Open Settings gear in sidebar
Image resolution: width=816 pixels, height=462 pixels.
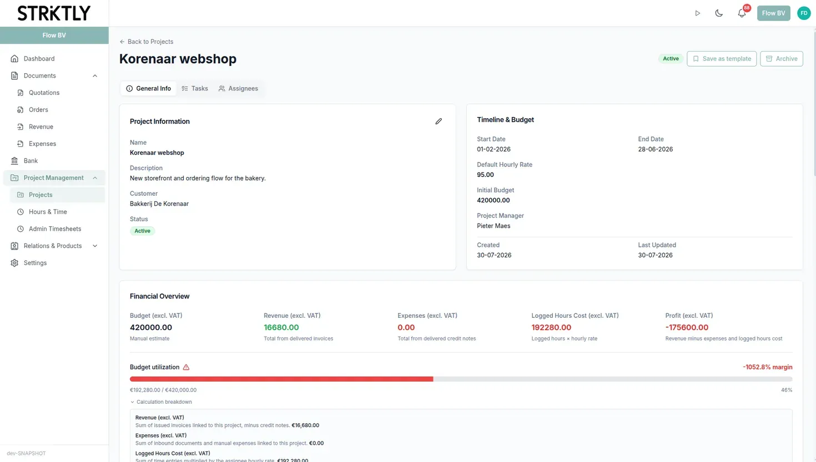coord(54,263)
